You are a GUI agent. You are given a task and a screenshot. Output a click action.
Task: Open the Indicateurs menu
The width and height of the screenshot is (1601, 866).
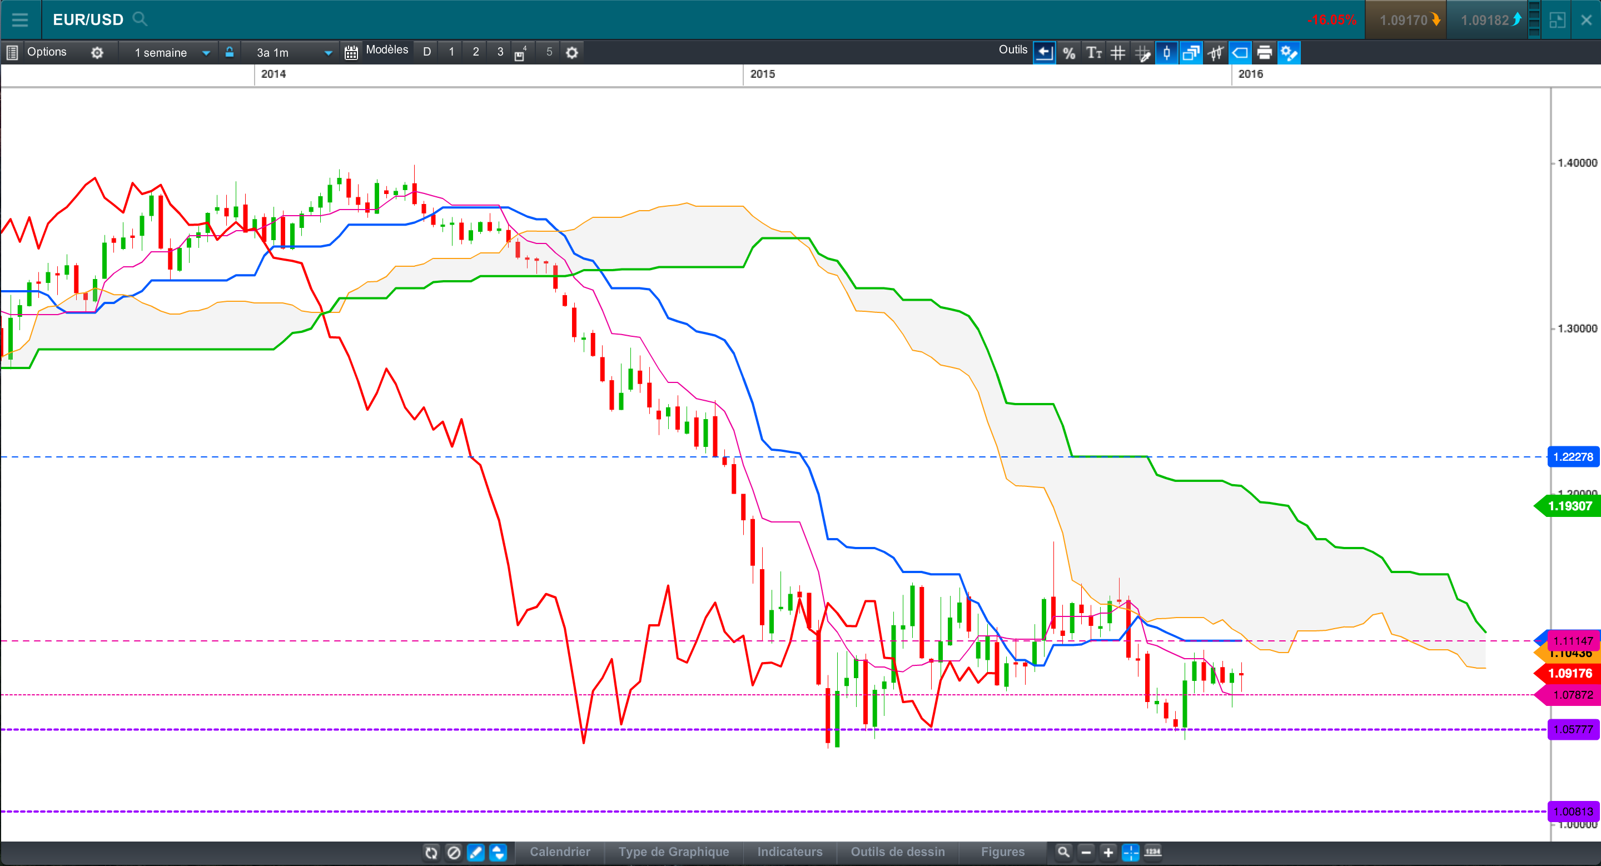coord(789,852)
